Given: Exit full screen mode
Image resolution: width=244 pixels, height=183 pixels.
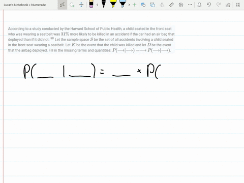Looking at the screenshot, I should click(x=238, y=5).
